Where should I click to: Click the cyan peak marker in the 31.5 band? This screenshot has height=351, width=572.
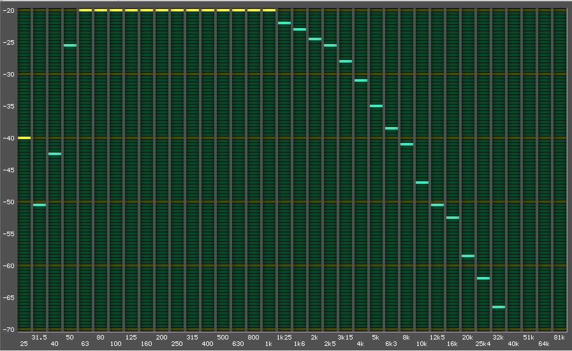[x=40, y=205]
